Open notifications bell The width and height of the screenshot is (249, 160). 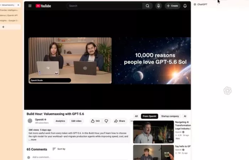(x=185, y=6)
